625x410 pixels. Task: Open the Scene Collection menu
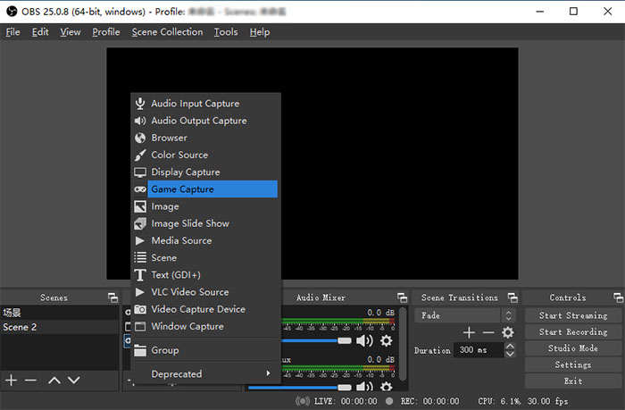(167, 32)
